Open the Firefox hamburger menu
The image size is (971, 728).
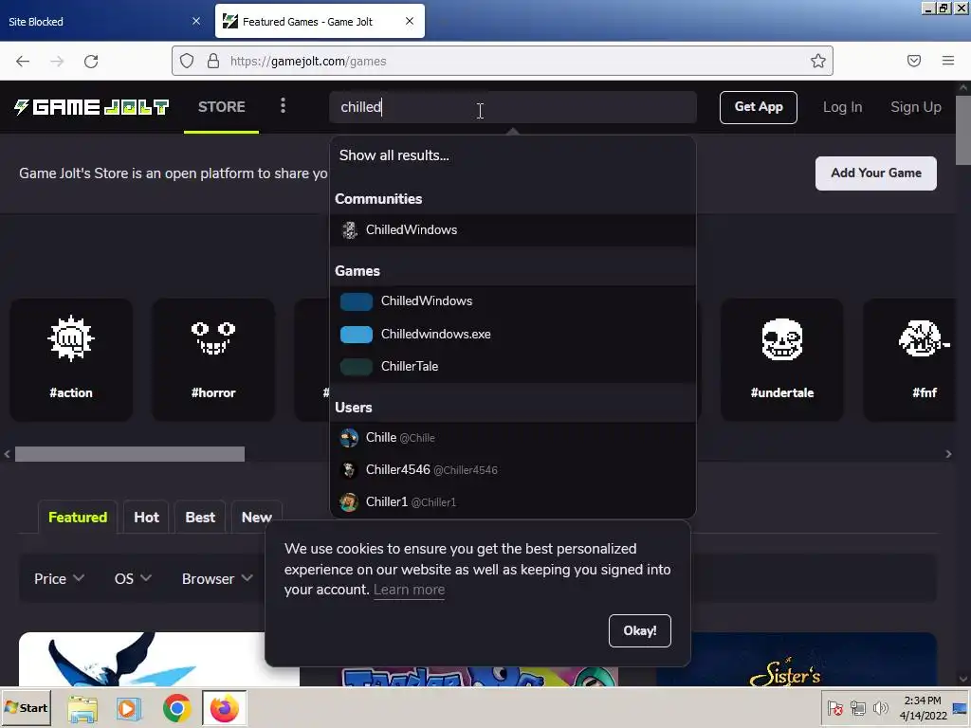click(x=948, y=61)
